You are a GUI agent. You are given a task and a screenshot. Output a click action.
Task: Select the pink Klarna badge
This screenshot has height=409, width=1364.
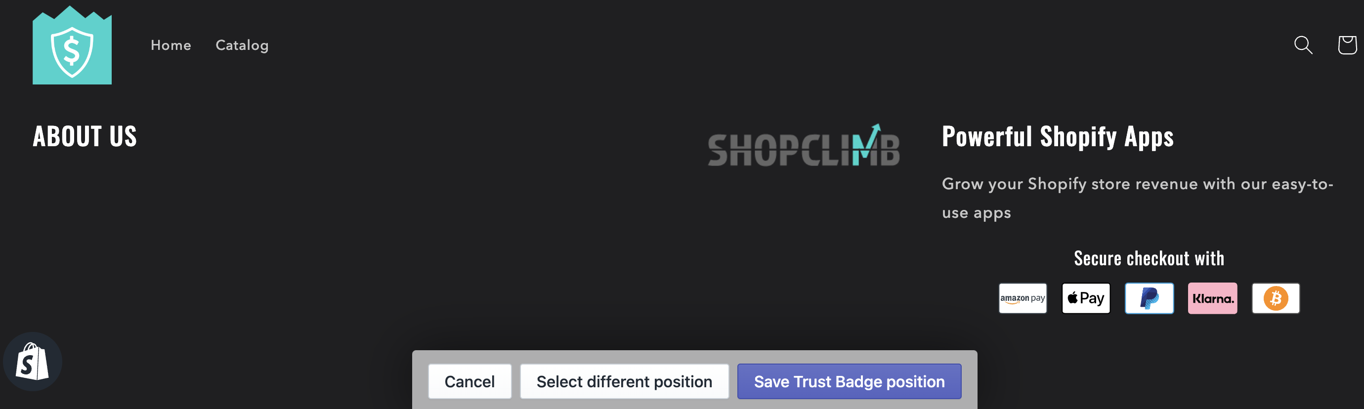pos(1213,298)
